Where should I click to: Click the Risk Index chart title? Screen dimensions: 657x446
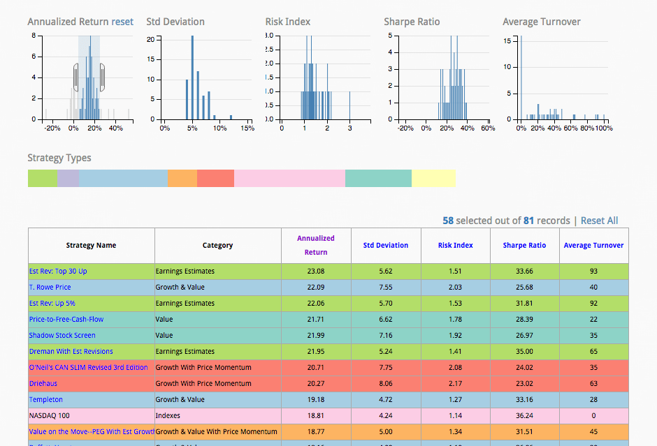[288, 22]
